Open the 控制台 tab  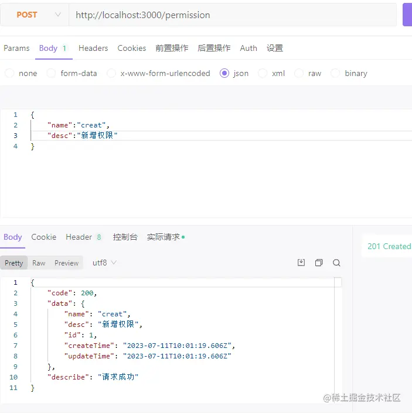(x=125, y=237)
